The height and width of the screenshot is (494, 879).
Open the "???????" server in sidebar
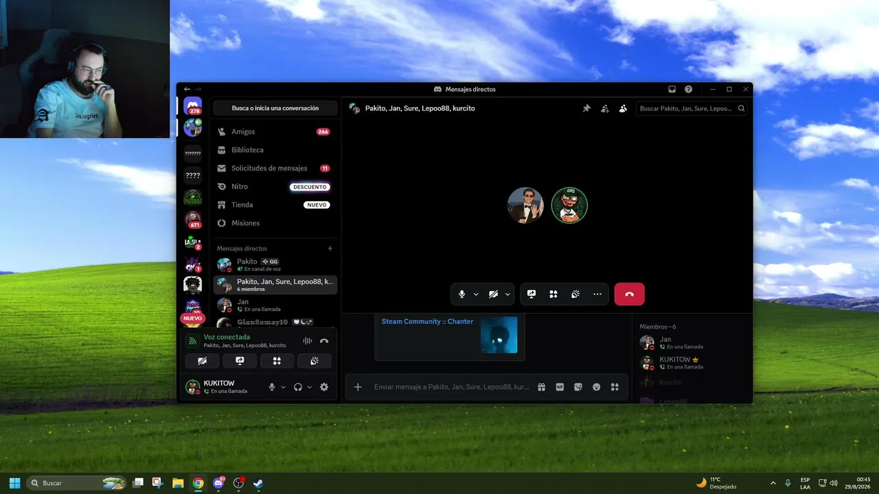coord(193,153)
